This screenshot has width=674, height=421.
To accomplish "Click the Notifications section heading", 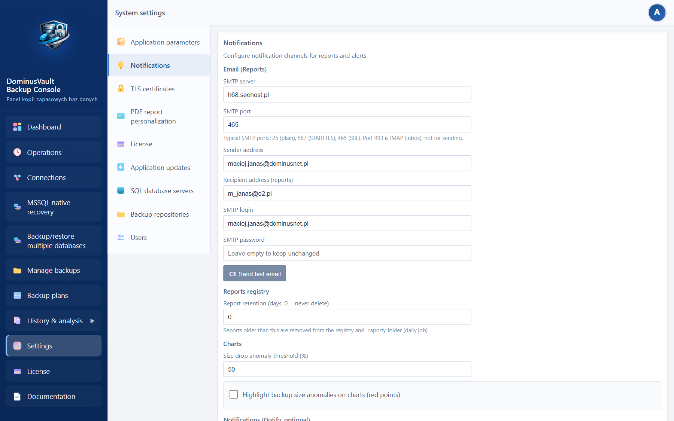I will pos(243,43).
